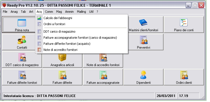Click the Fatture differite button
Screen dimensions: 210x102
tap(62, 77)
